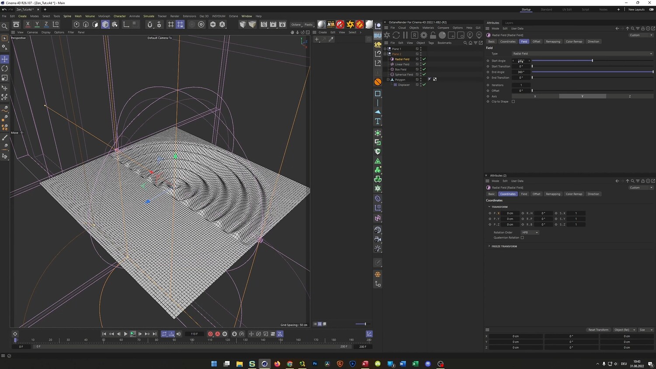Open the field Type dropdown
656x369 pixels.
(583, 54)
